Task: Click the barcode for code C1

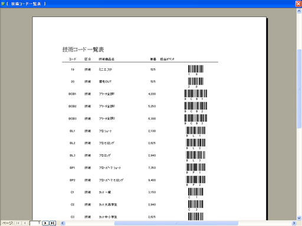Action: (x=196, y=193)
